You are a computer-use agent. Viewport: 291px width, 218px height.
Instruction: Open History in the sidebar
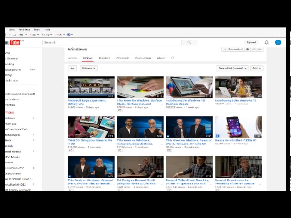tap(9, 75)
